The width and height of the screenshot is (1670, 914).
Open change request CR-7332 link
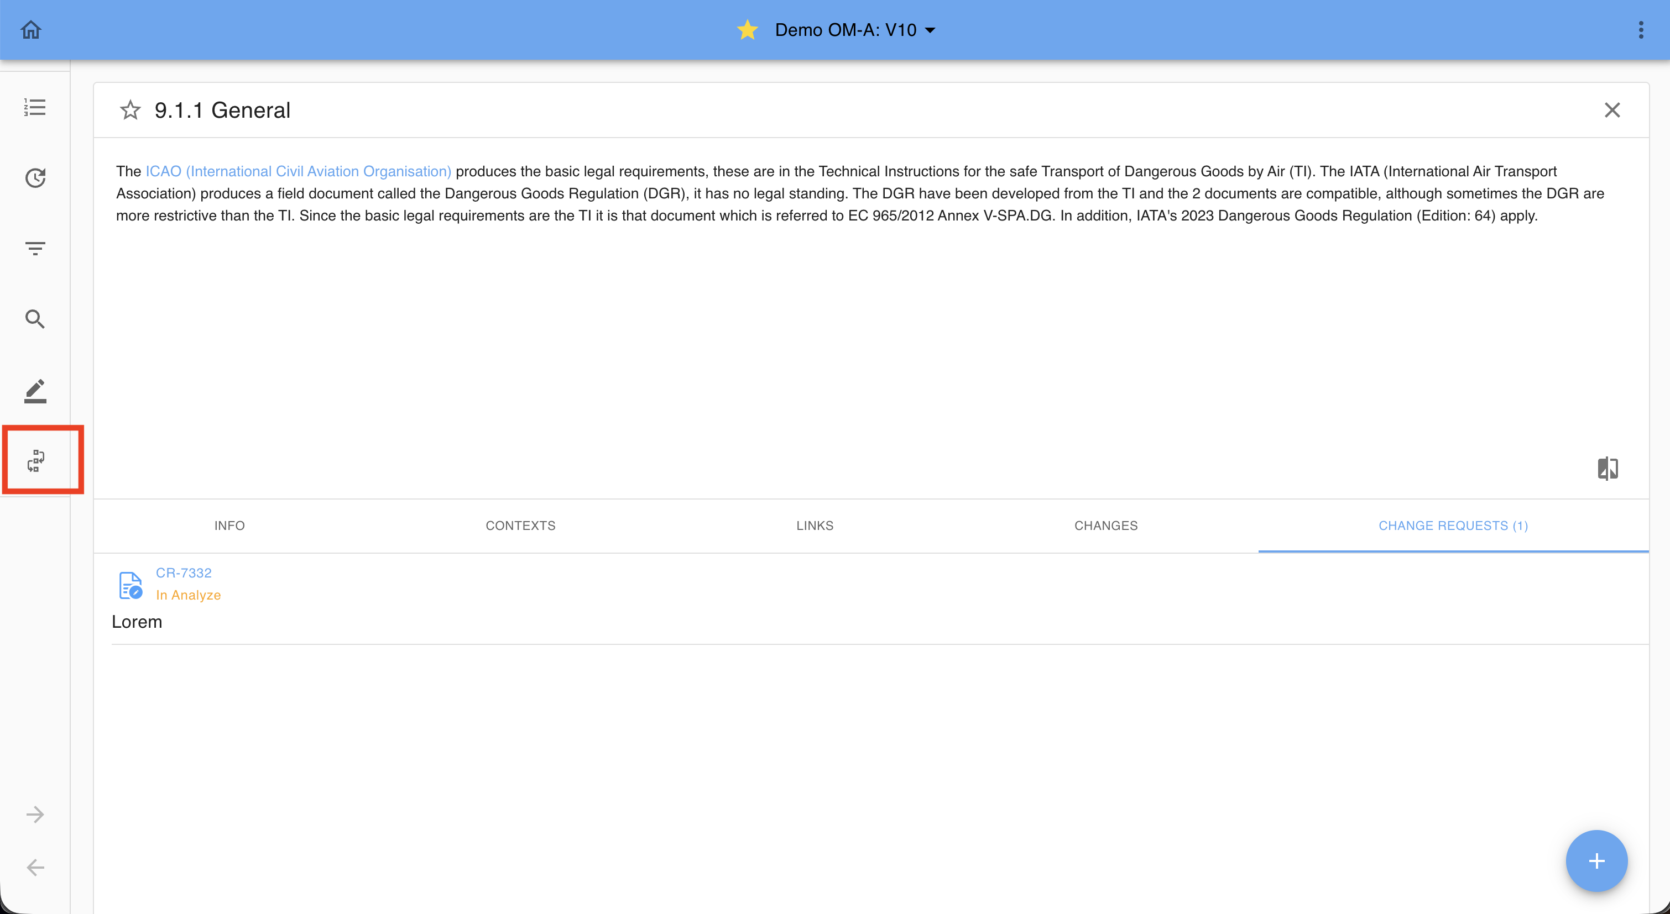(184, 572)
